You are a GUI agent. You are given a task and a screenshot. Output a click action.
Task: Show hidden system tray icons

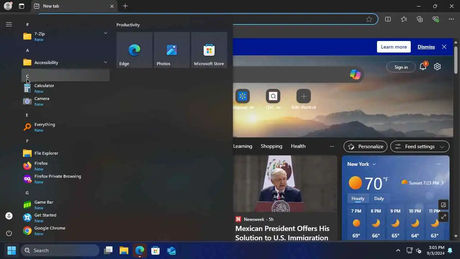398,250
